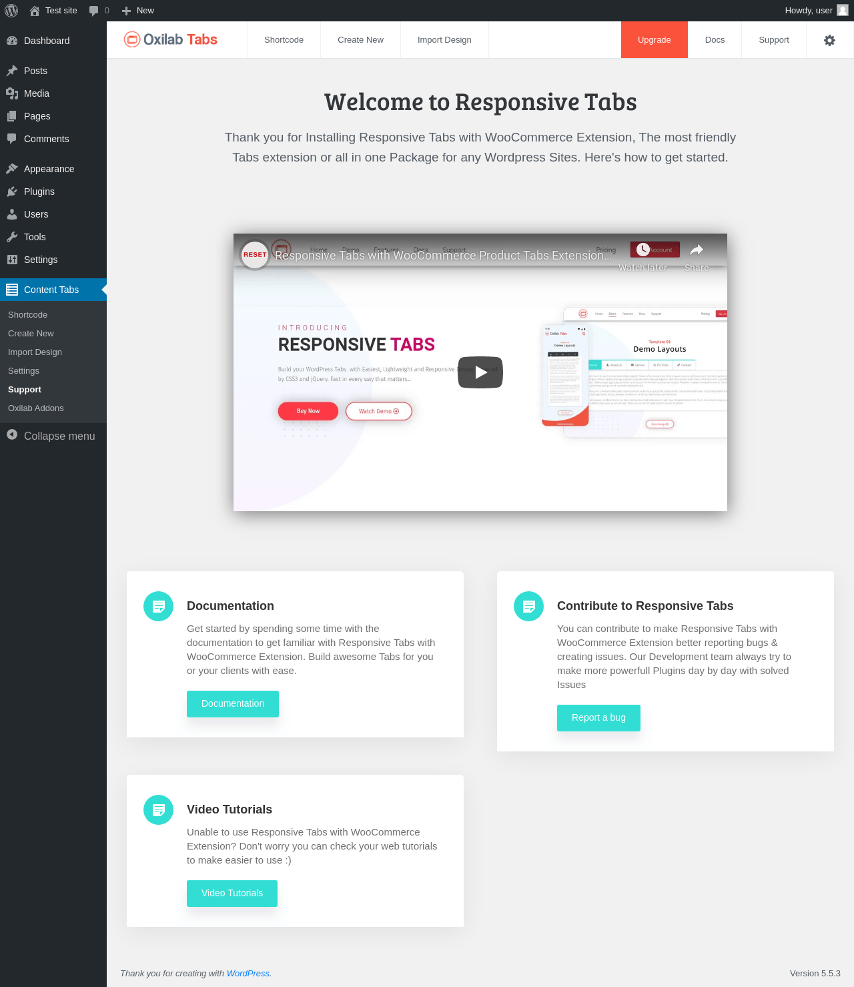Click the red Upgrade button
The image size is (854, 987).
pyautogui.click(x=655, y=40)
